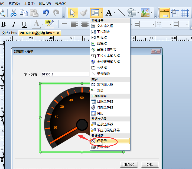Choose 下拉文本输入框 from the menu
This screenshot has height=169, width=192.
click(110, 56)
